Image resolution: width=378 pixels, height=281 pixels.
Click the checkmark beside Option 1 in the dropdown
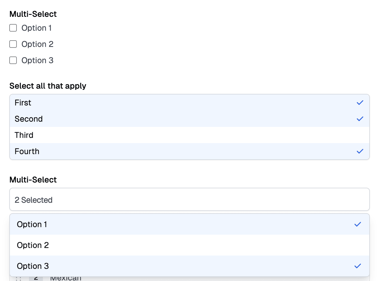coord(358,224)
